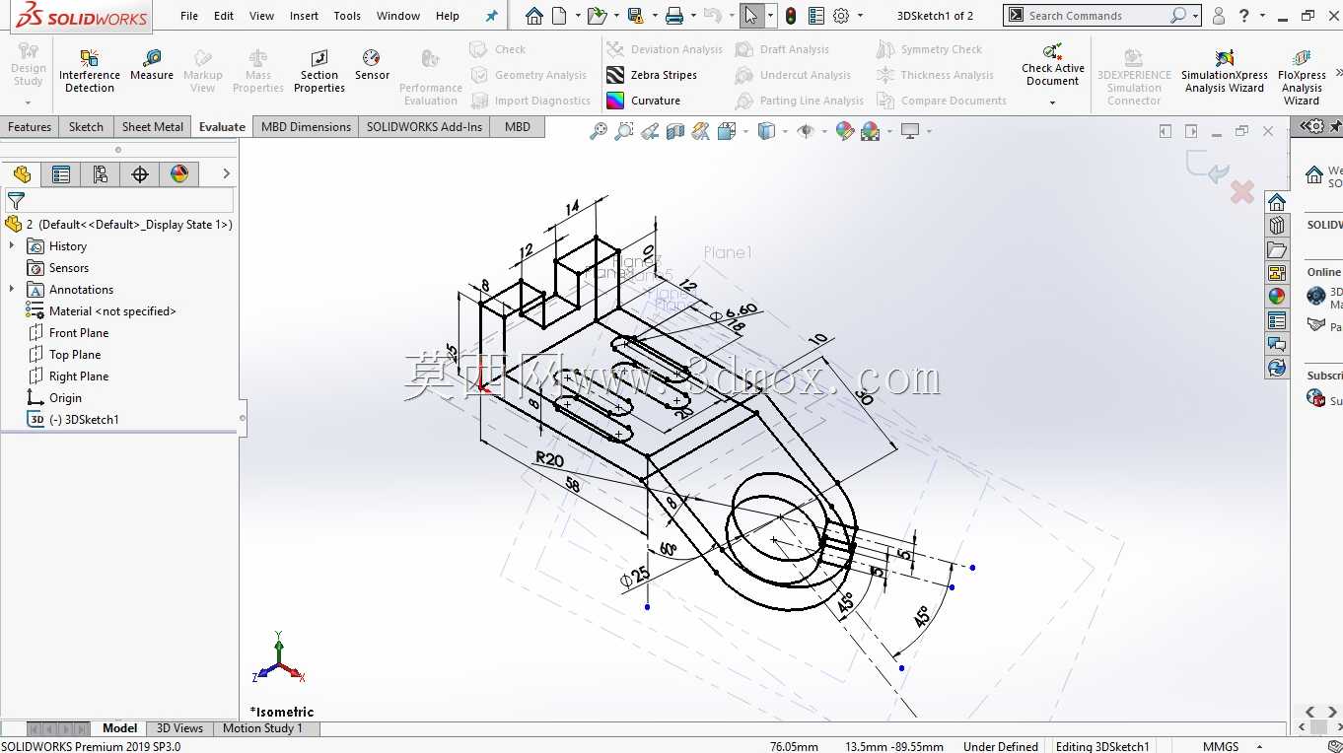Image resolution: width=1343 pixels, height=753 pixels.
Task: Open File Properties icon
Action: (x=816, y=16)
